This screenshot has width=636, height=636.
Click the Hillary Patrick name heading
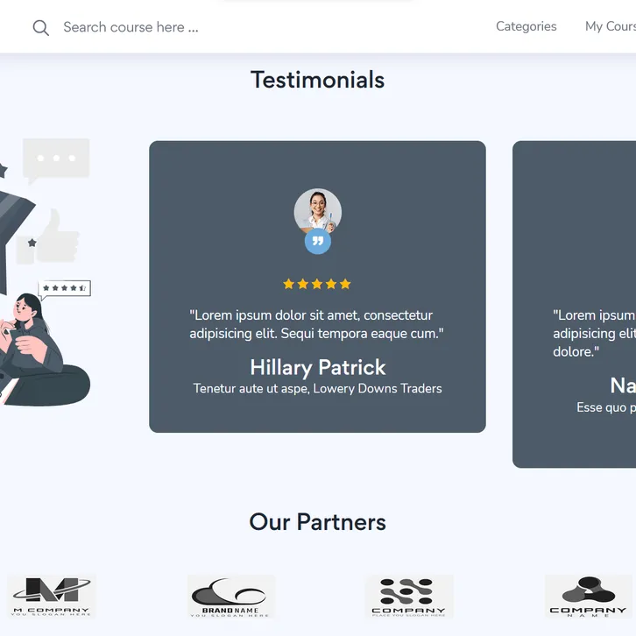click(x=318, y=367)
